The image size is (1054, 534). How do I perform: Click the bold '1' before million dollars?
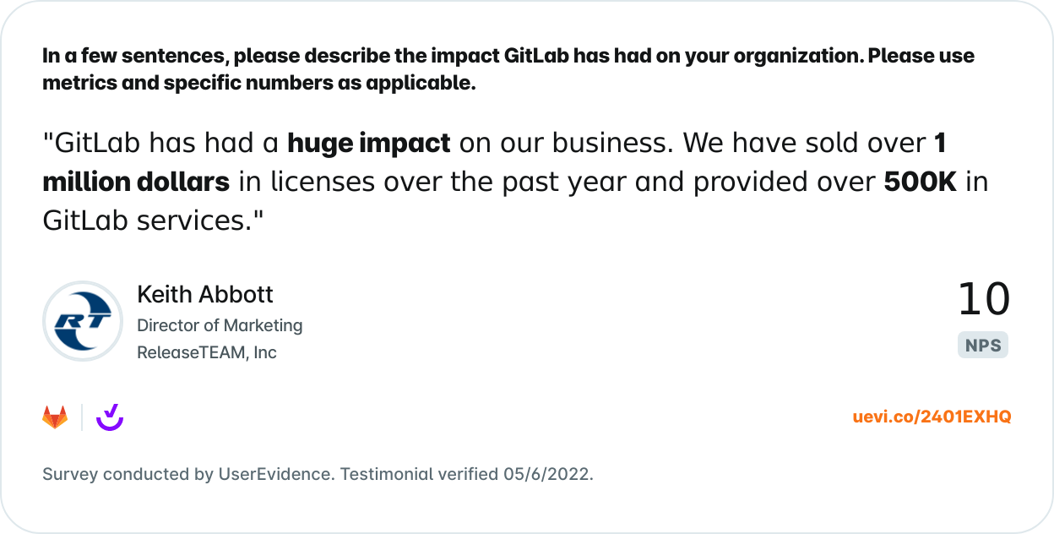pos(939,143)
